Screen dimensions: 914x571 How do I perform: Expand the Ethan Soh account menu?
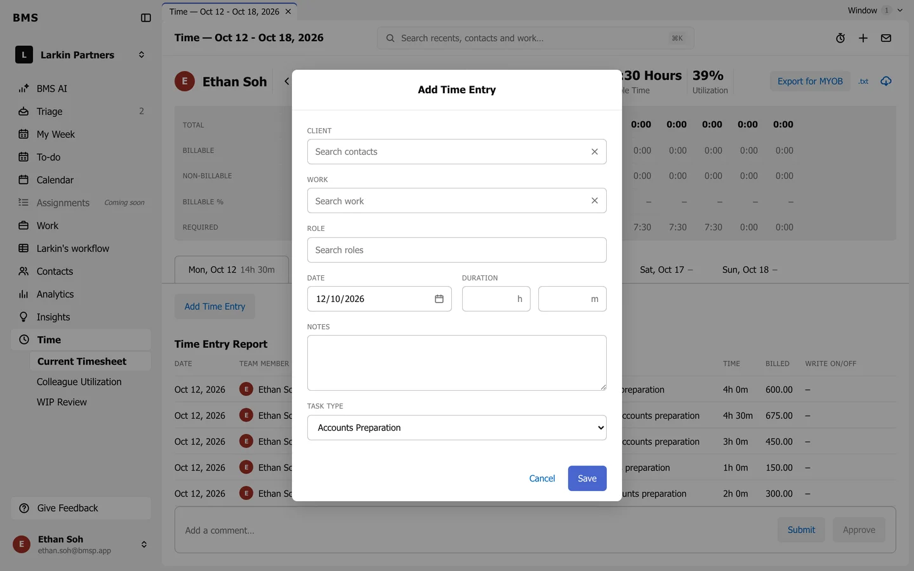pos(81,544)
